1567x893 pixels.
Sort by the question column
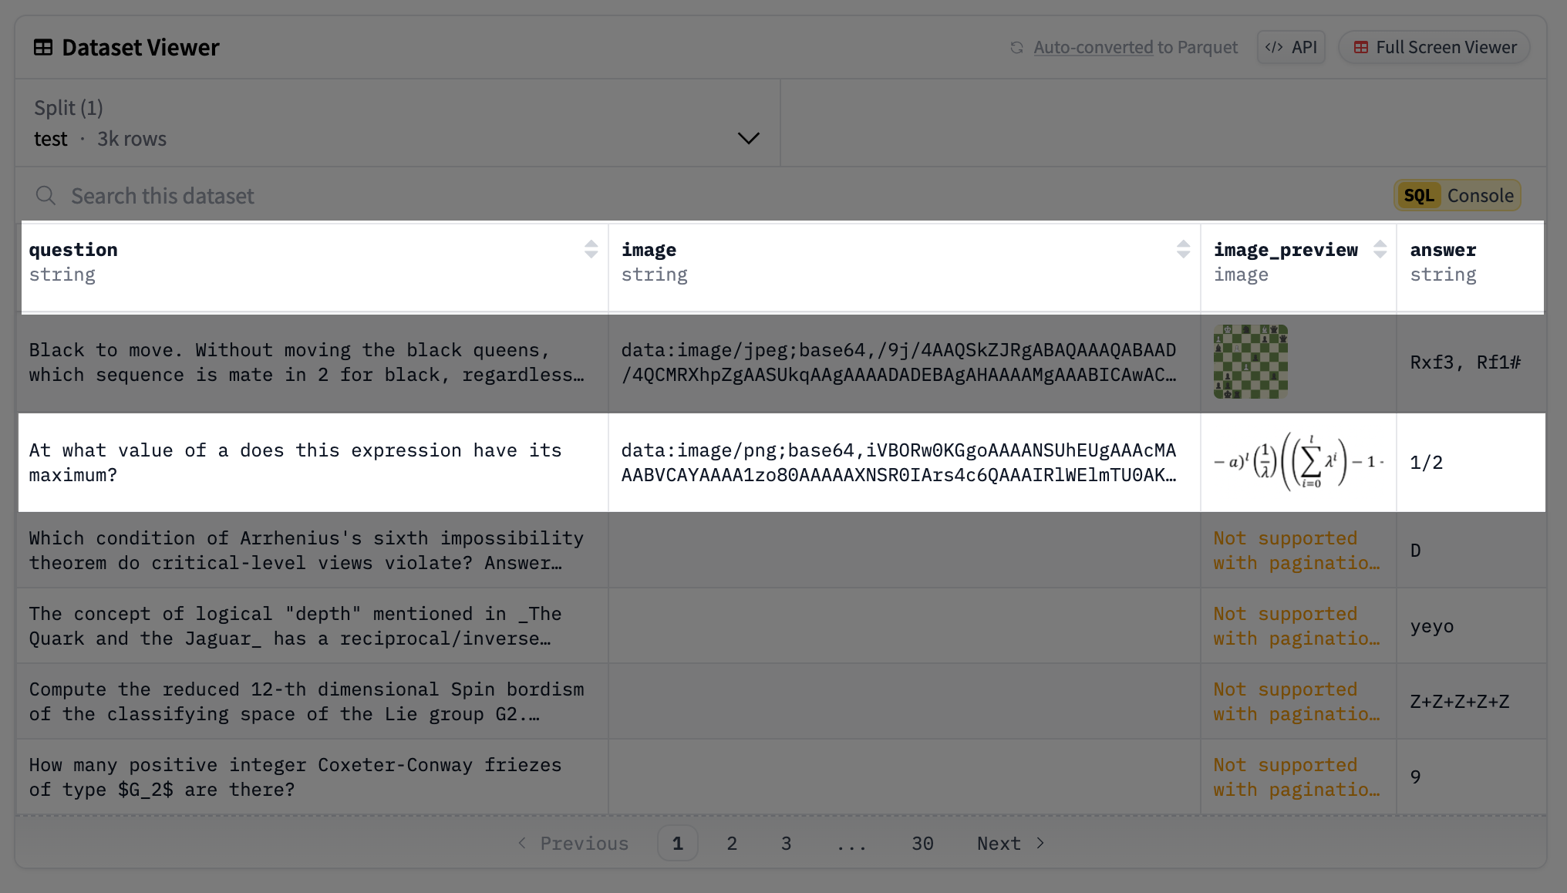[591, 249]
